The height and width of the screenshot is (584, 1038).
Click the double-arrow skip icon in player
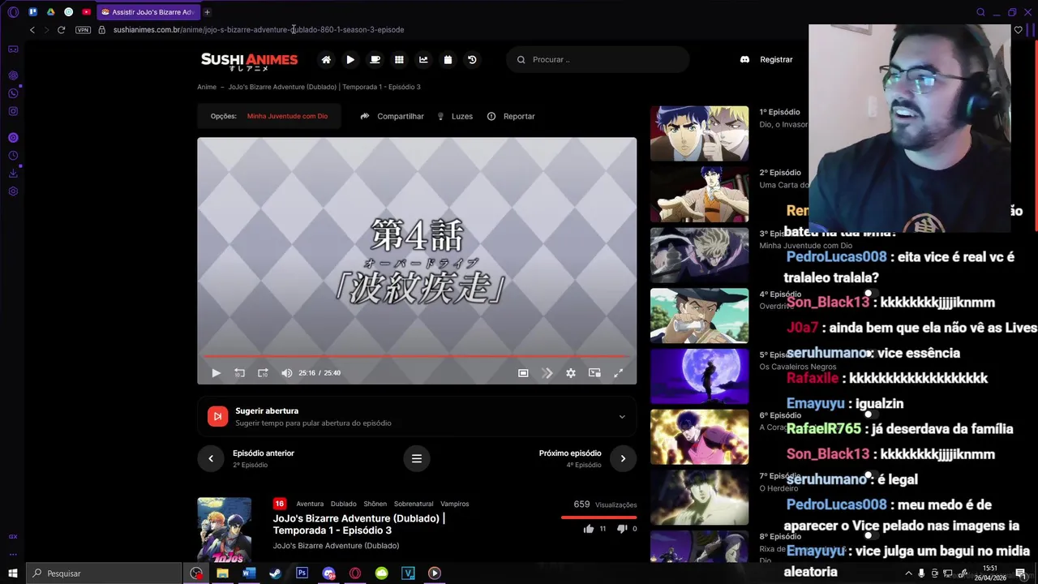coord(547,373)
